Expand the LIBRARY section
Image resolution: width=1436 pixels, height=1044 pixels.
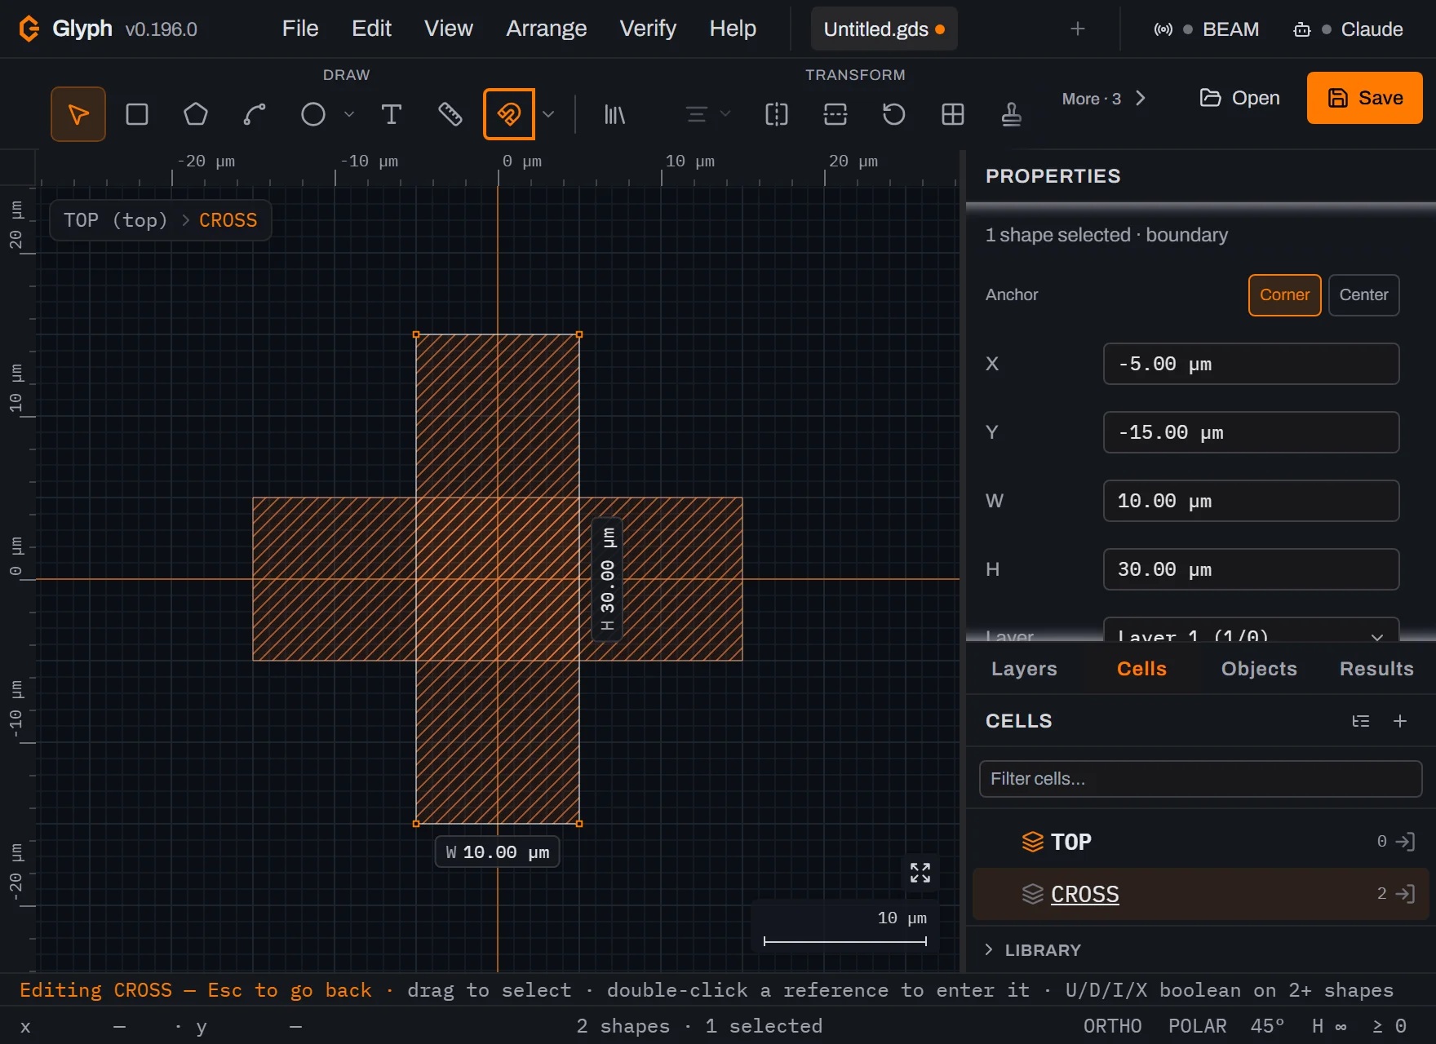(x=1033, y=950)
